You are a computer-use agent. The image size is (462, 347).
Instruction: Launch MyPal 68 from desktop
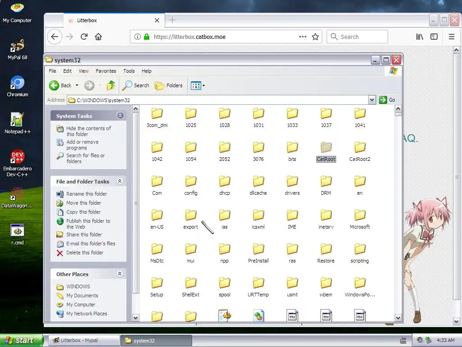tap(17, 49)
